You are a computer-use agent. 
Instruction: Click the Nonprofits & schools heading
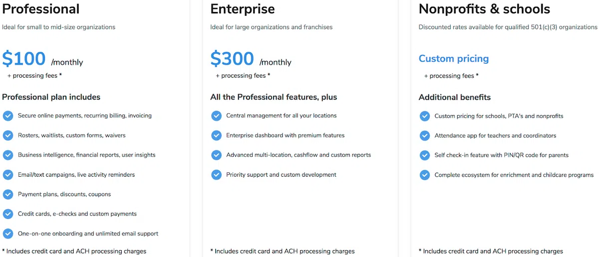point(484,9)
